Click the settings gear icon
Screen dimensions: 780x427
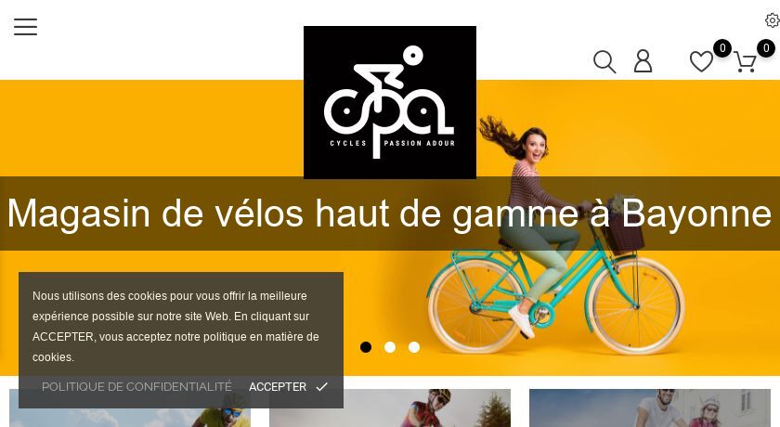point(773,20)
